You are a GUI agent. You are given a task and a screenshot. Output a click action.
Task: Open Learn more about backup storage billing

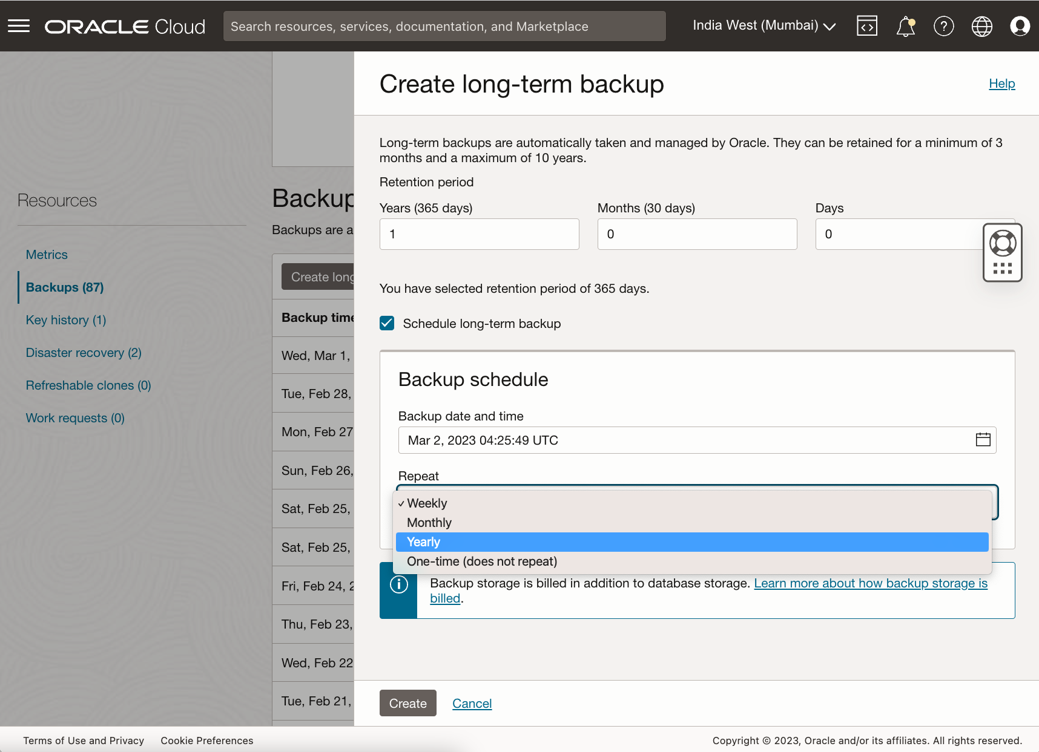(870, 583)
